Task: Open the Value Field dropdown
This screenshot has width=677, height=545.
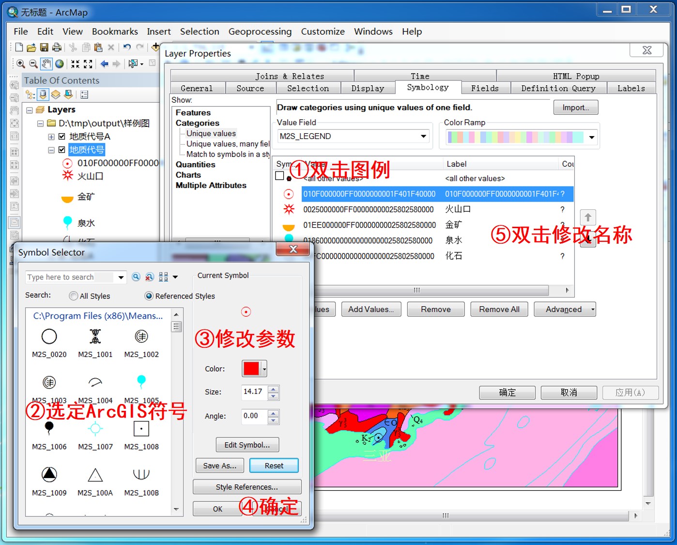Action: click(424, 136)
